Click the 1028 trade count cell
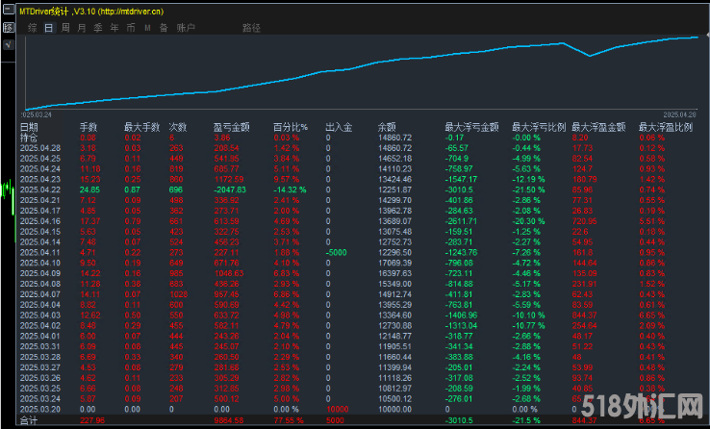The width and height of the screenshot is (710, 429). pos(178,294)
